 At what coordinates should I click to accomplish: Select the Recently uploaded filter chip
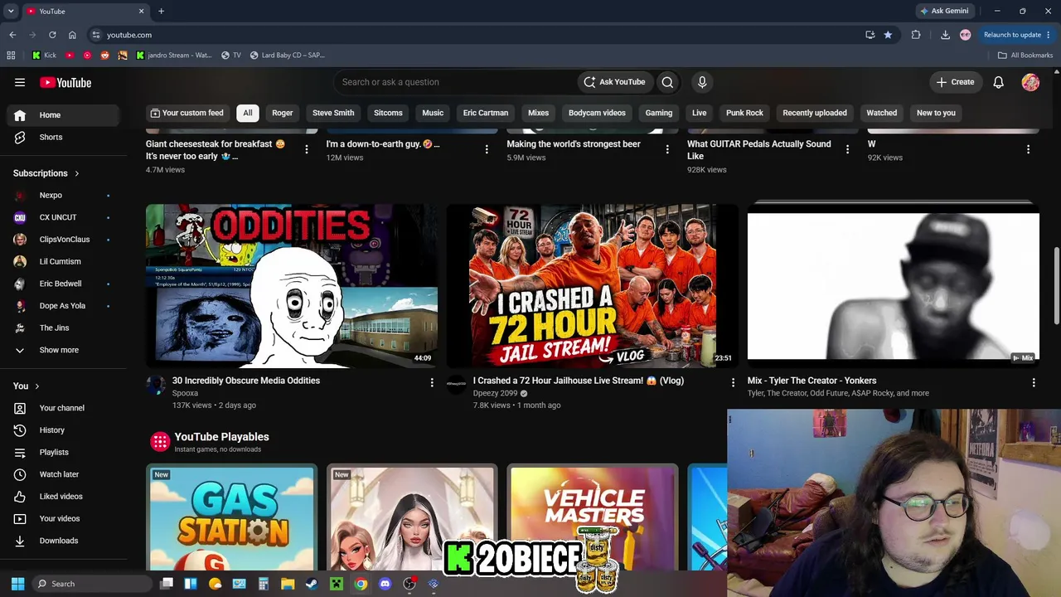(815, 113)
